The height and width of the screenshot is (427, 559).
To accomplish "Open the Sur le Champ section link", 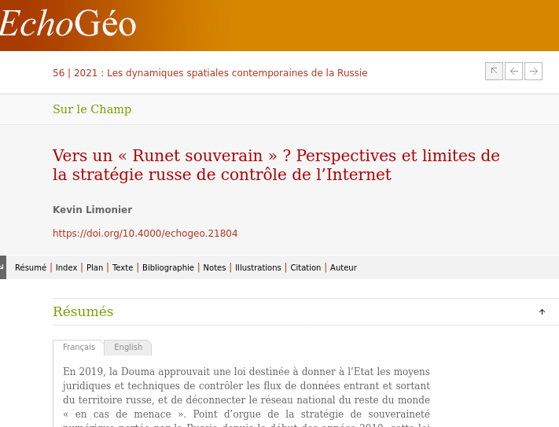I will click(x=92, y=109).
